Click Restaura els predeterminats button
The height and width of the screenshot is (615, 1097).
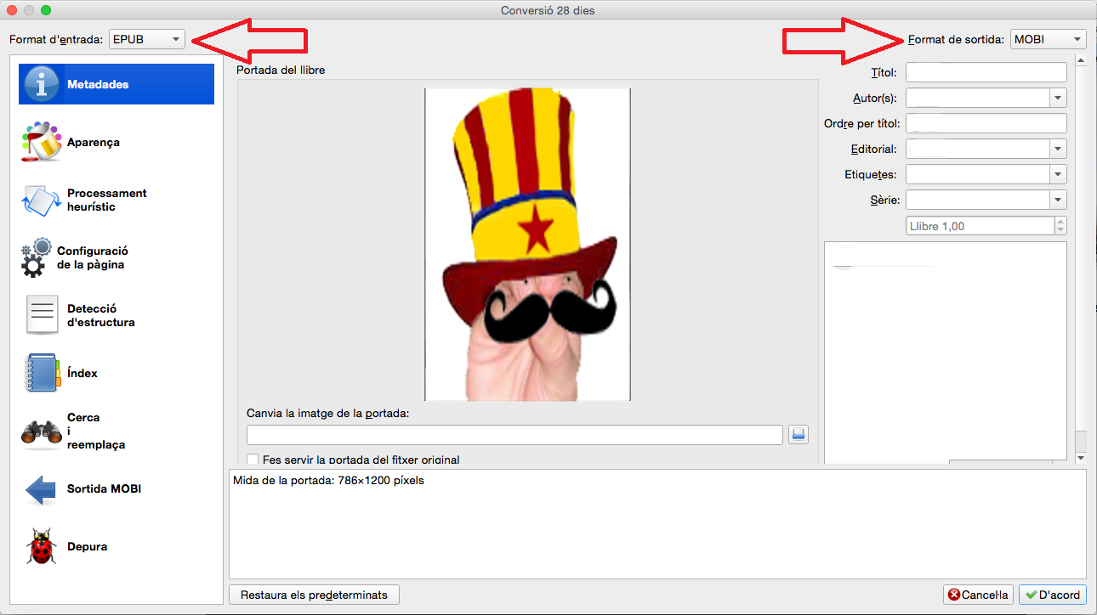(x=314, y=595)
